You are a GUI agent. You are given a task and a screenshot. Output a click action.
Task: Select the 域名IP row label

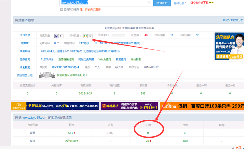(x=25, y=43)
